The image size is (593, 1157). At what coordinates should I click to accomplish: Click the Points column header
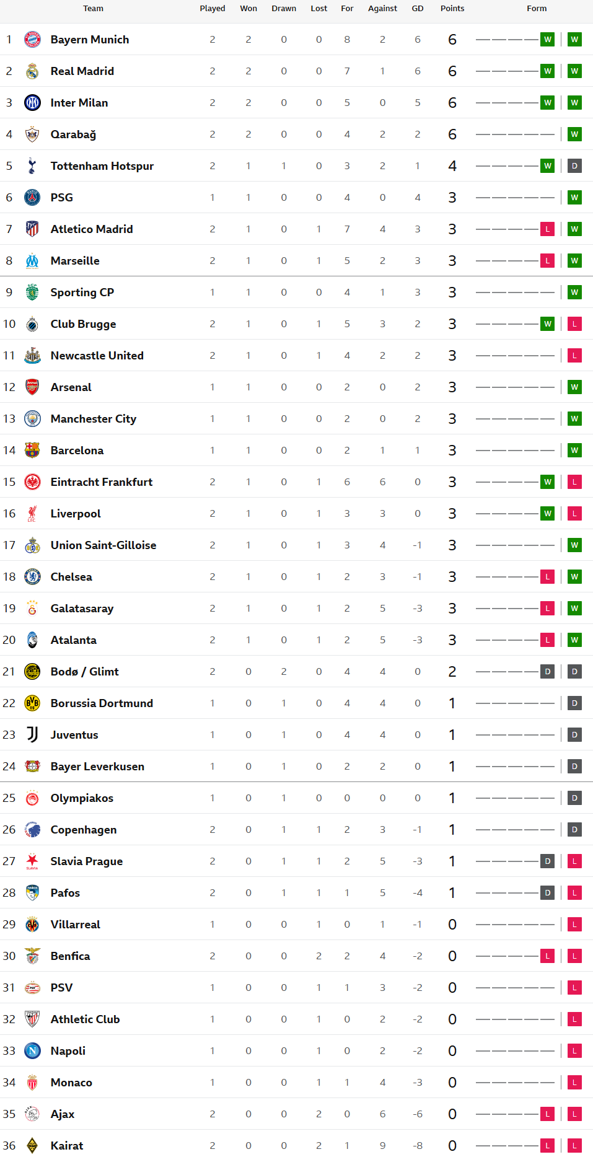452,9
